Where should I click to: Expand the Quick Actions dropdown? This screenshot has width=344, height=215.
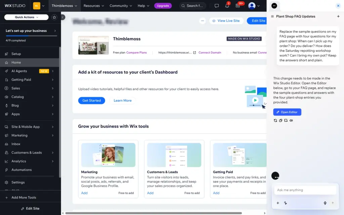tap(26, 17)
